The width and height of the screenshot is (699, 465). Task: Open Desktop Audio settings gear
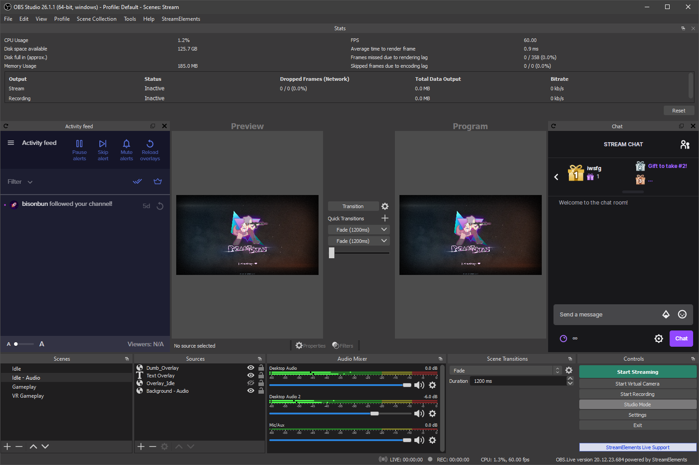pyautogui.click(x=432, y=385)
